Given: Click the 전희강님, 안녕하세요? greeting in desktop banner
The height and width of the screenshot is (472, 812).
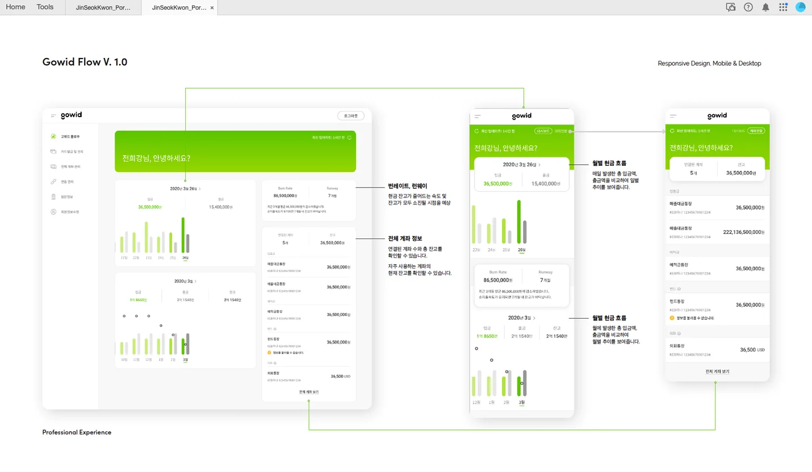Looking at the screenshot, I should click(156, 158).
